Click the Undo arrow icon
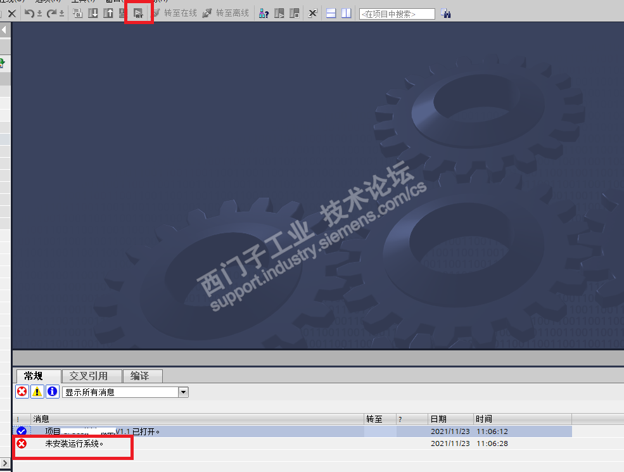 coord(29,13)
